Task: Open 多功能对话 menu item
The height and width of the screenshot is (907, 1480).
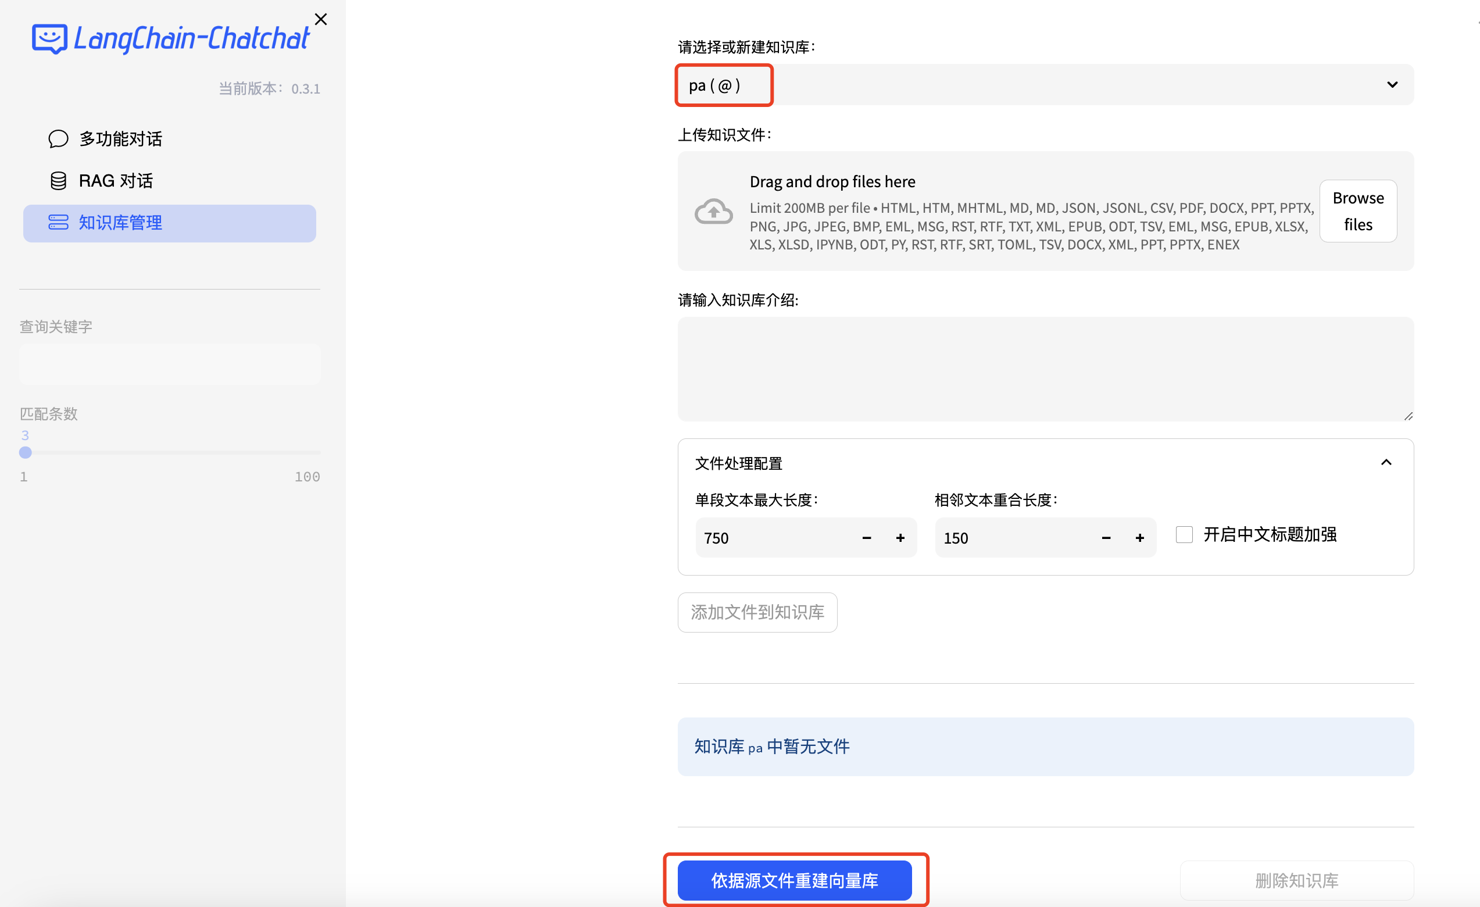Action: tap(169, 139)
